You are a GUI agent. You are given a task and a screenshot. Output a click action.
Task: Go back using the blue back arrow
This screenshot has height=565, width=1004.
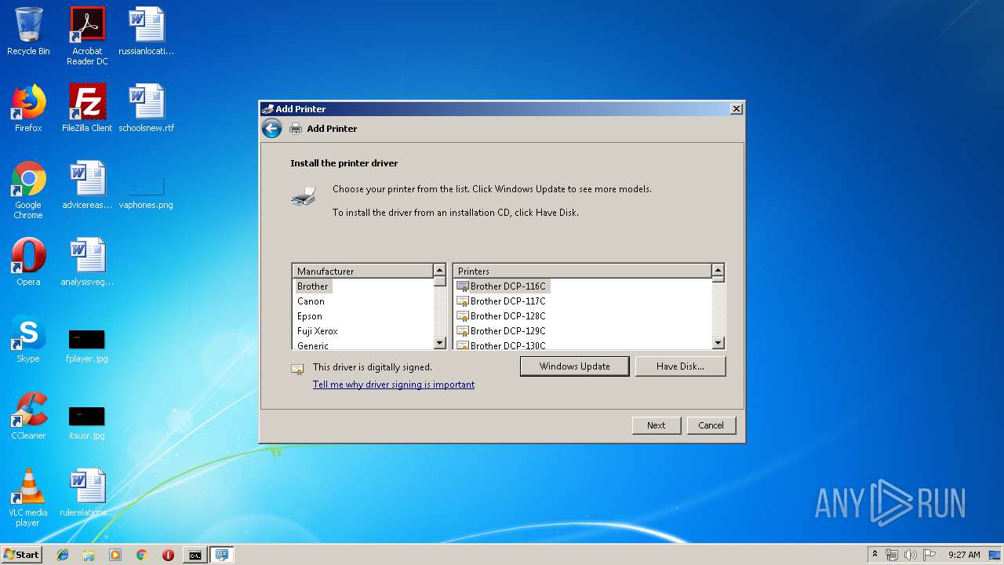point(271,129)
